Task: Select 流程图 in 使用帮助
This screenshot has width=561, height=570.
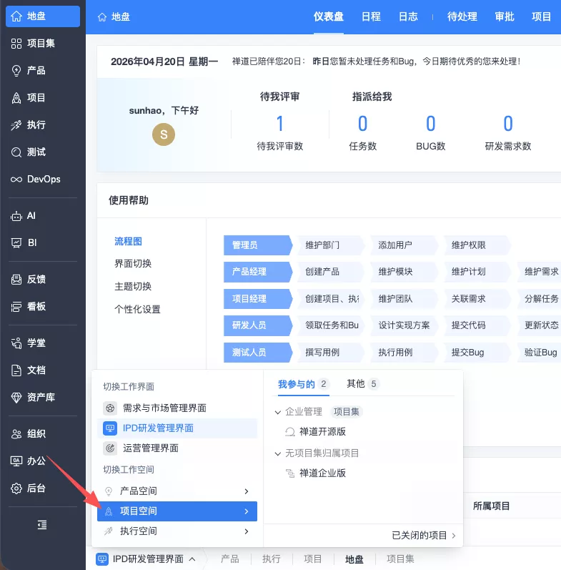Action: 128,242
